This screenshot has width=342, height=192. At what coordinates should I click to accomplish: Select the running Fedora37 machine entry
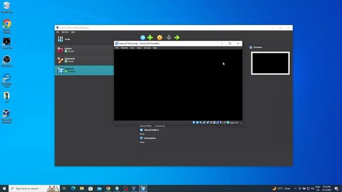pos(84,70)
